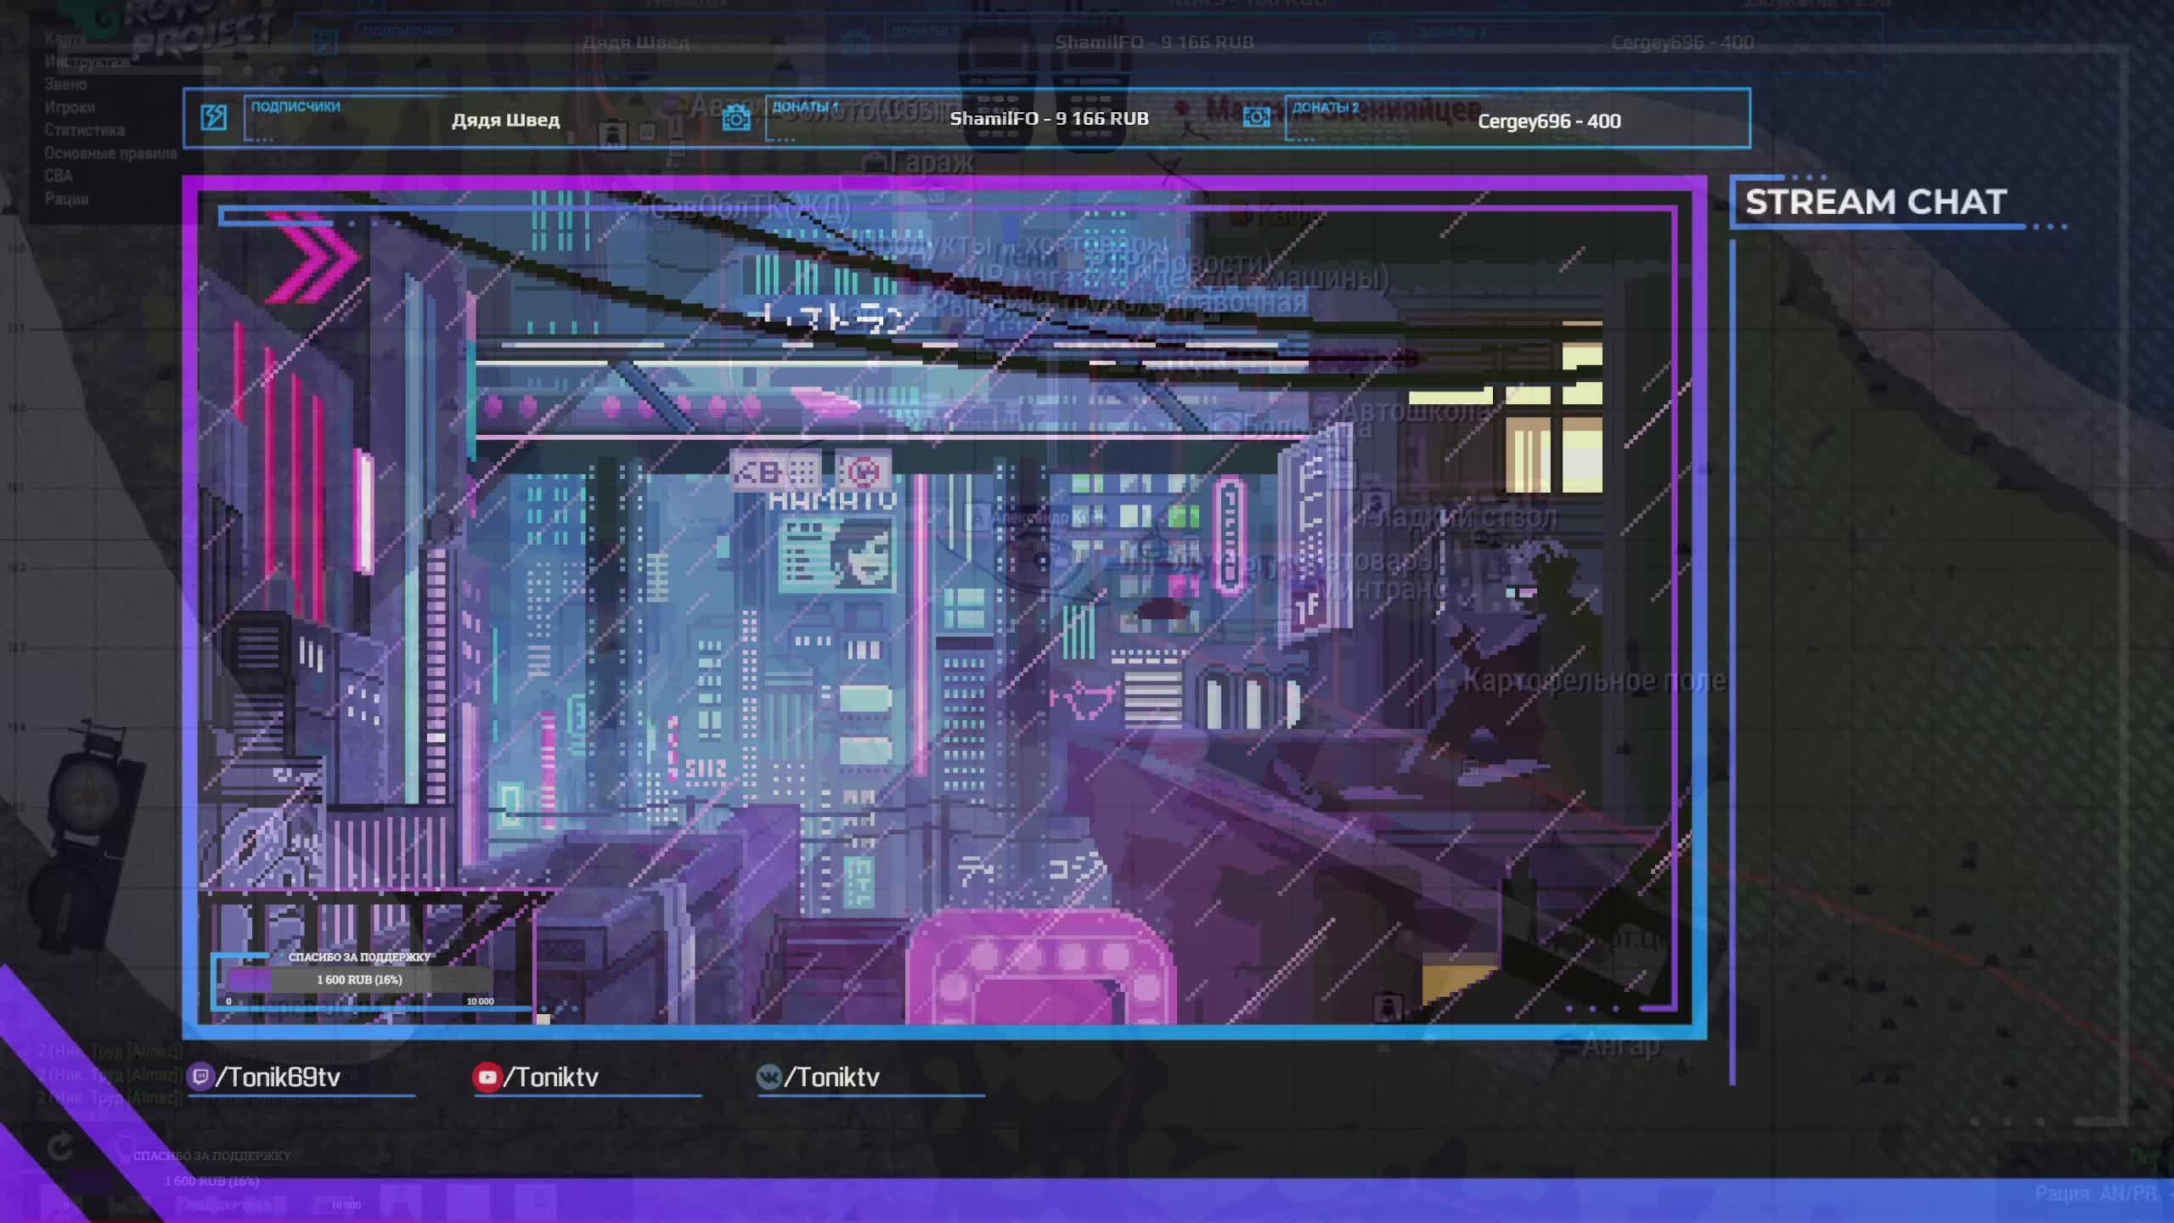
Task: Click the red YouTube logo icon
Action: 487,1077
